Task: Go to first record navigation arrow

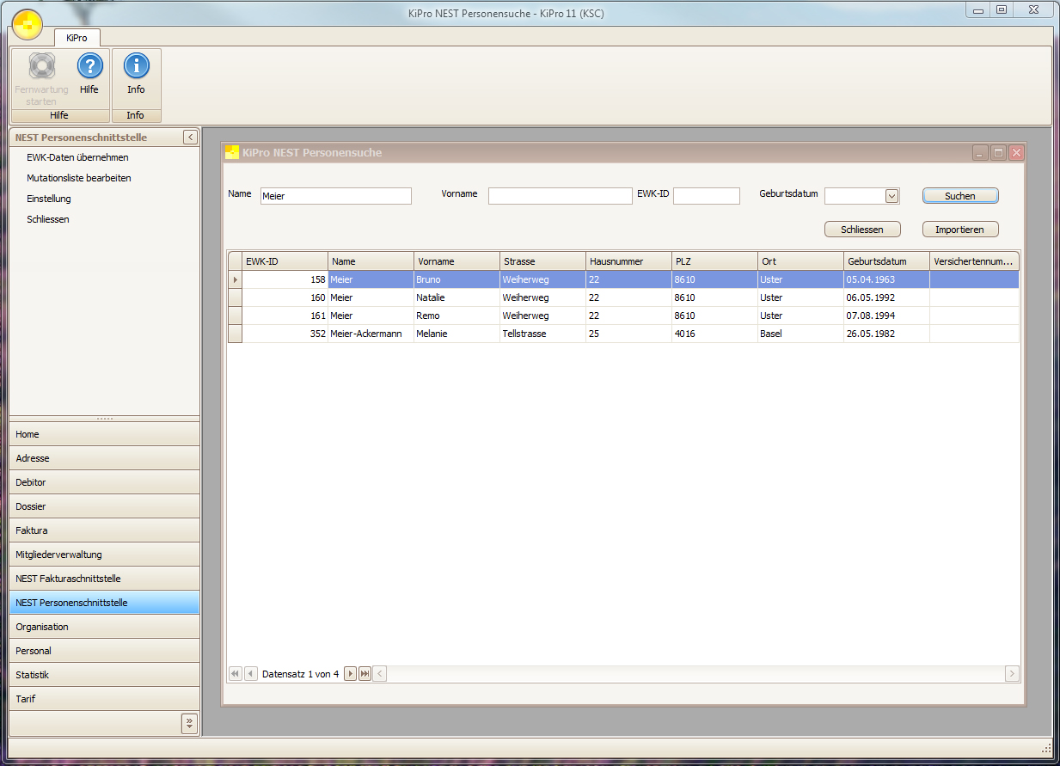Action: (236, 674)
